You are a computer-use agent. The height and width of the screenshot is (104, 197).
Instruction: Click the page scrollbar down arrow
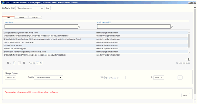point(195,100)
